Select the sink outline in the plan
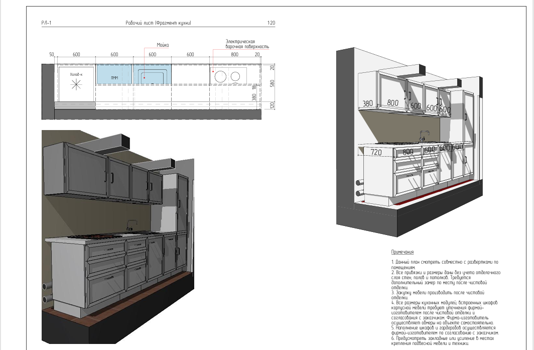This screenshot has height=350, width=534. coord(152,76)
